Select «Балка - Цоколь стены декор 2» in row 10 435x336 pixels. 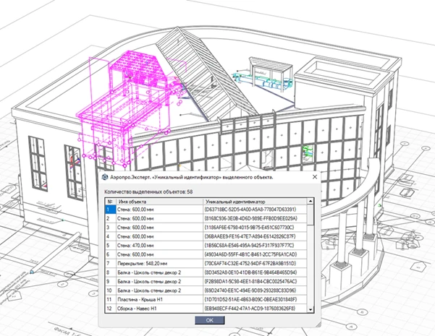coord(159,290)
